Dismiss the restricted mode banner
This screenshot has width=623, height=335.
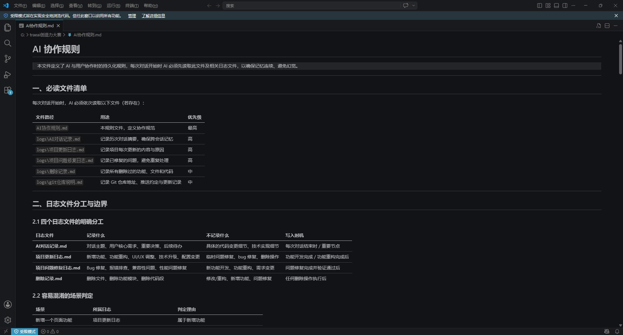[x=616, y=16]
